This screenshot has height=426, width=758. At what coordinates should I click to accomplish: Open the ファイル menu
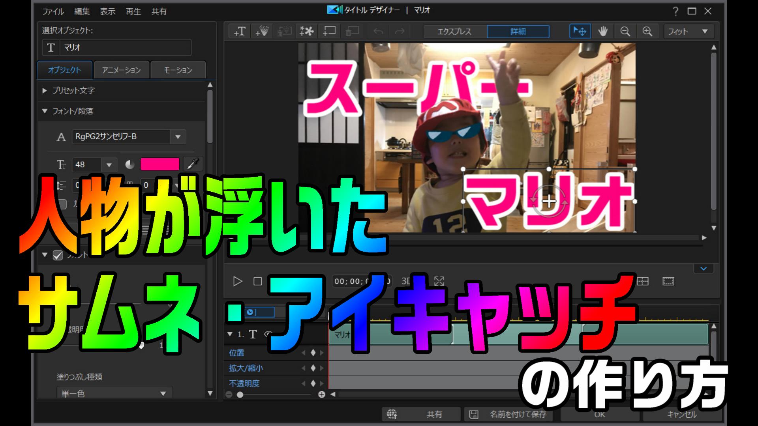pos(53,11)
